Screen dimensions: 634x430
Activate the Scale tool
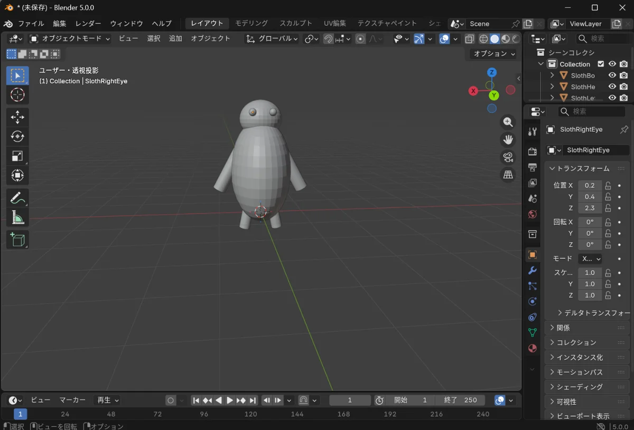click(x=17, y=156)
